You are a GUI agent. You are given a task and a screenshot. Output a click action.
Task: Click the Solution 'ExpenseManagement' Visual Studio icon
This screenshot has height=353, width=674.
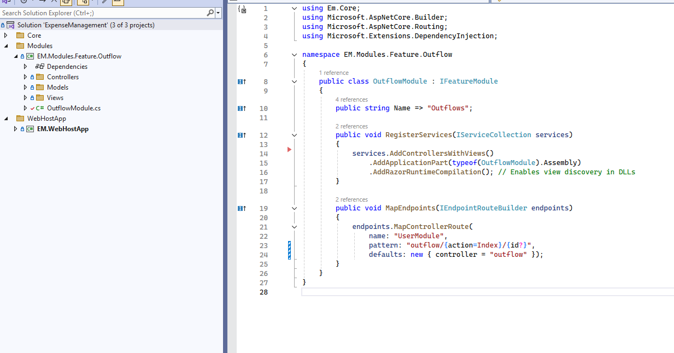(x=11, y=25)
